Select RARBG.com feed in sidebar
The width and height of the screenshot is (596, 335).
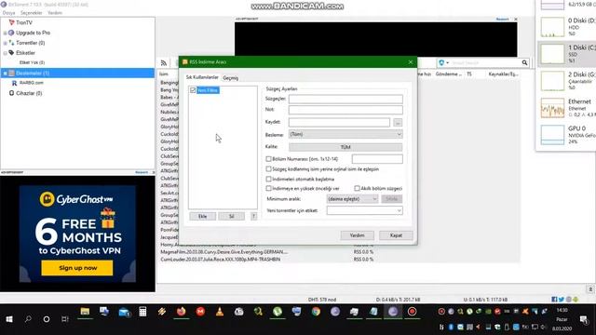click(31, 83)
